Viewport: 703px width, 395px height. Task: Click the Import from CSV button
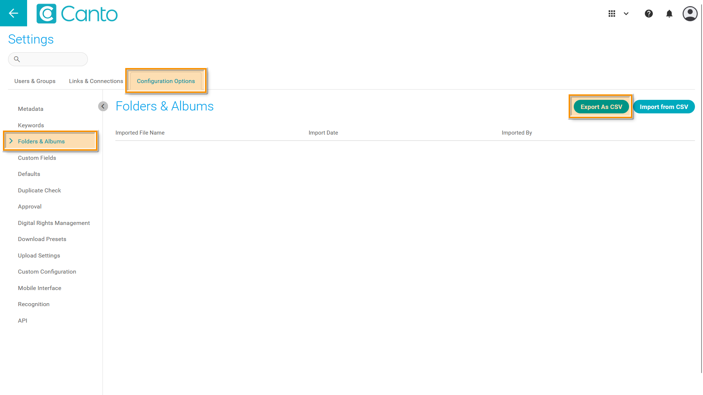[663, 107]
